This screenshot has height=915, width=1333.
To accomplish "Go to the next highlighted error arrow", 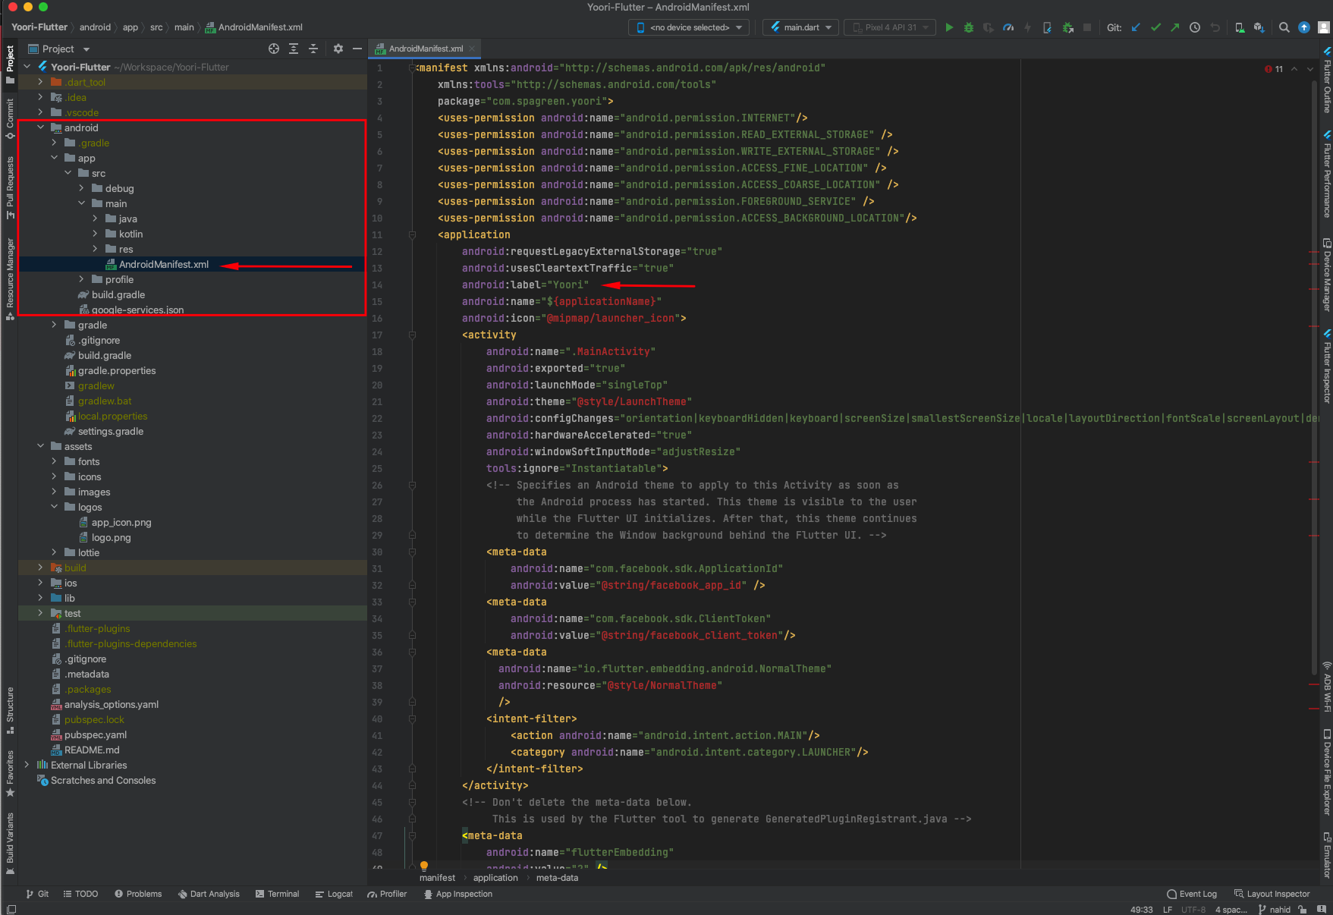I will (x=1309, y=69).
